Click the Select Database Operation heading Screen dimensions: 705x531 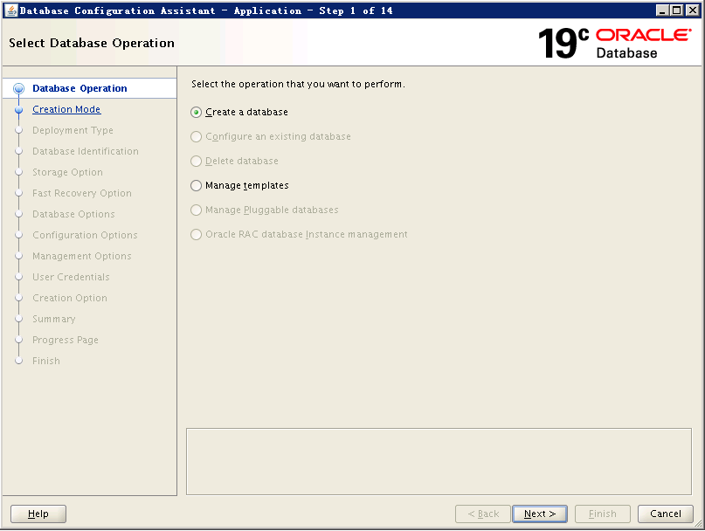pyautogui.click(x=92, y=43)
